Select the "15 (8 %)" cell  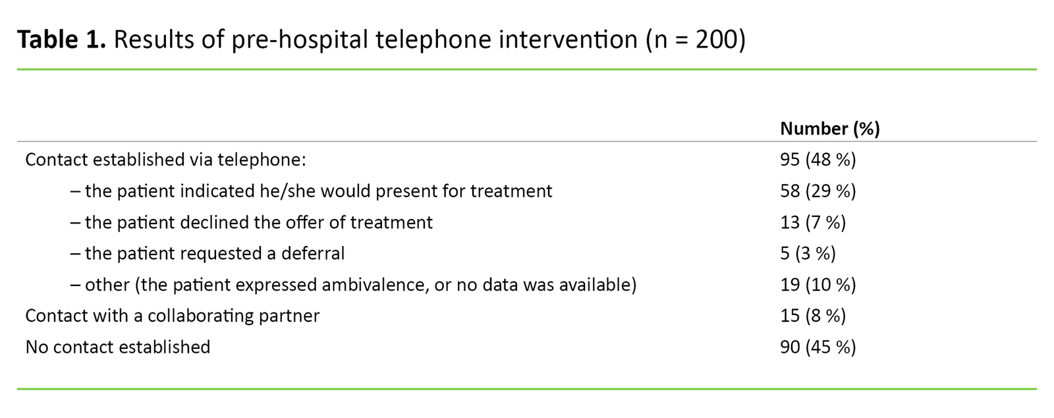click(x=812, y=316)
